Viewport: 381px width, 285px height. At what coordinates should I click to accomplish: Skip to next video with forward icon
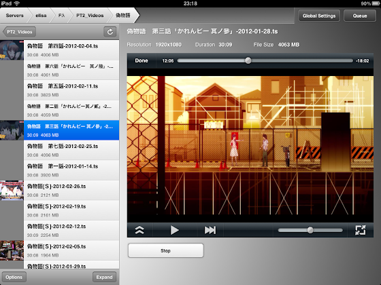click(x=210, y=230)
